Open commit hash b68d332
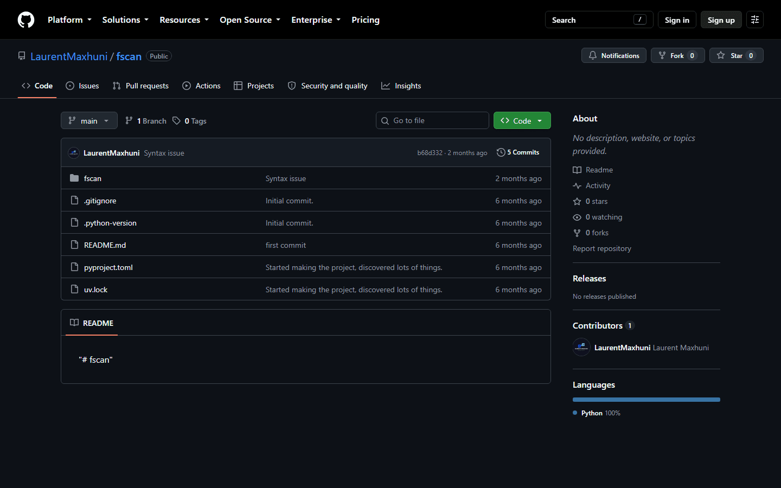Viewport: 781px width, 488px height. point(430,153)
